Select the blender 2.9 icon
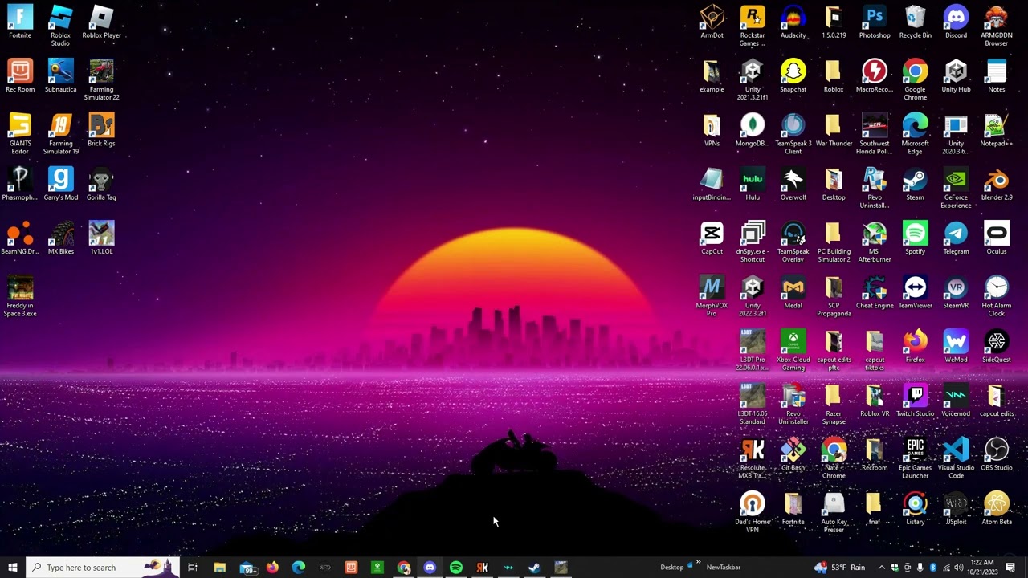The height and width of the screenshot is (578, 1028). tap(997, 184)
